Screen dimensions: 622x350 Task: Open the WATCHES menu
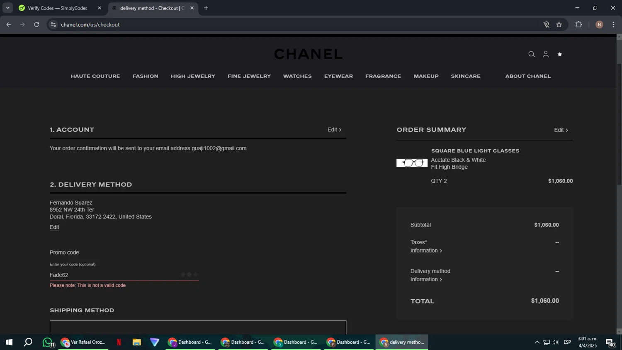297,76
